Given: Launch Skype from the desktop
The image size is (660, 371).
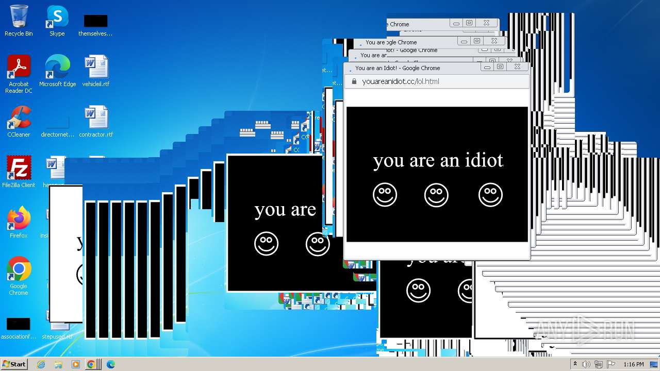Looking at the screenshot, I should click(57, 21).
